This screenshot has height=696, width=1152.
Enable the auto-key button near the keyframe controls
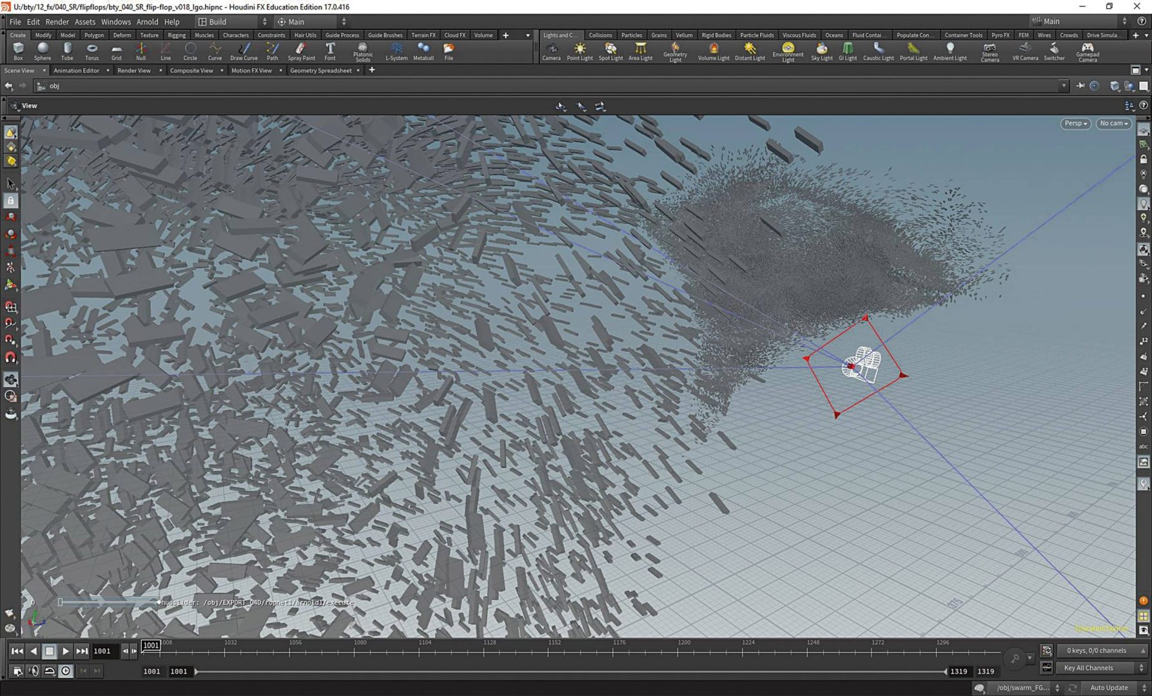point(65,671)
